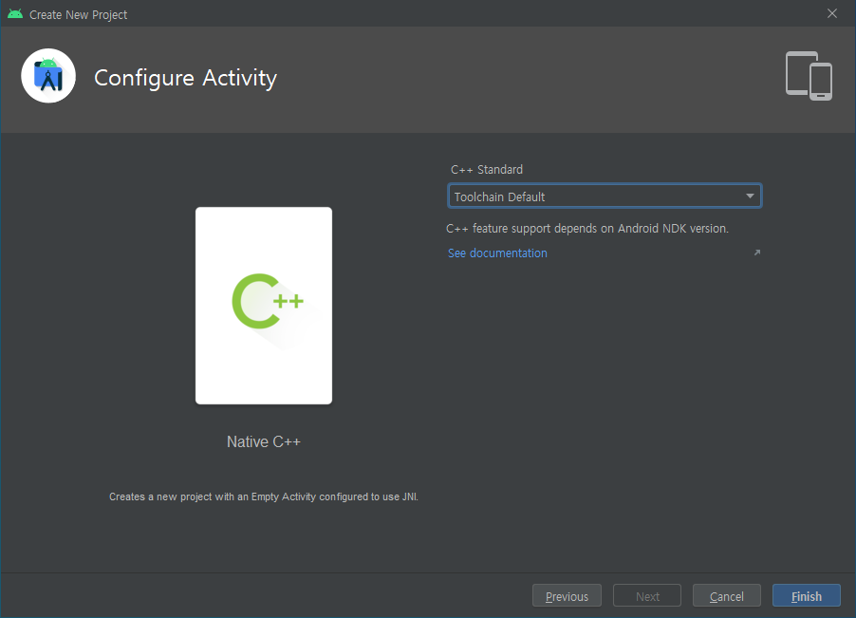Click the NDK version support note

pos(587,228)
